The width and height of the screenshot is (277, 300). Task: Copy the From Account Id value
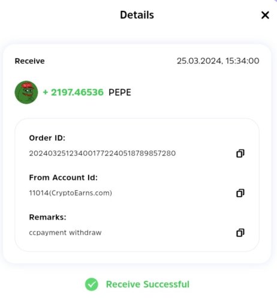[x=240, y=193]
